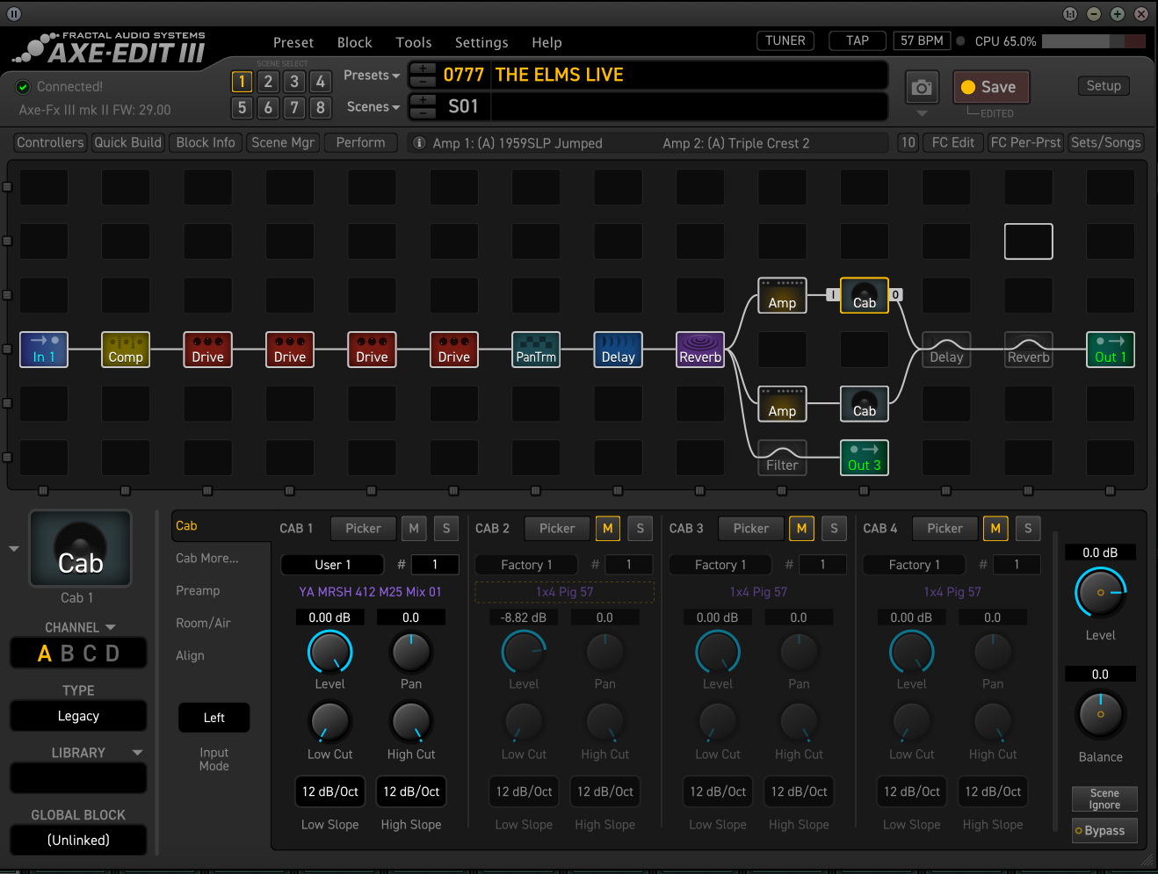Open the TUNER
Viewport: 1158px width, 874px height.
[x=785, y=40]
